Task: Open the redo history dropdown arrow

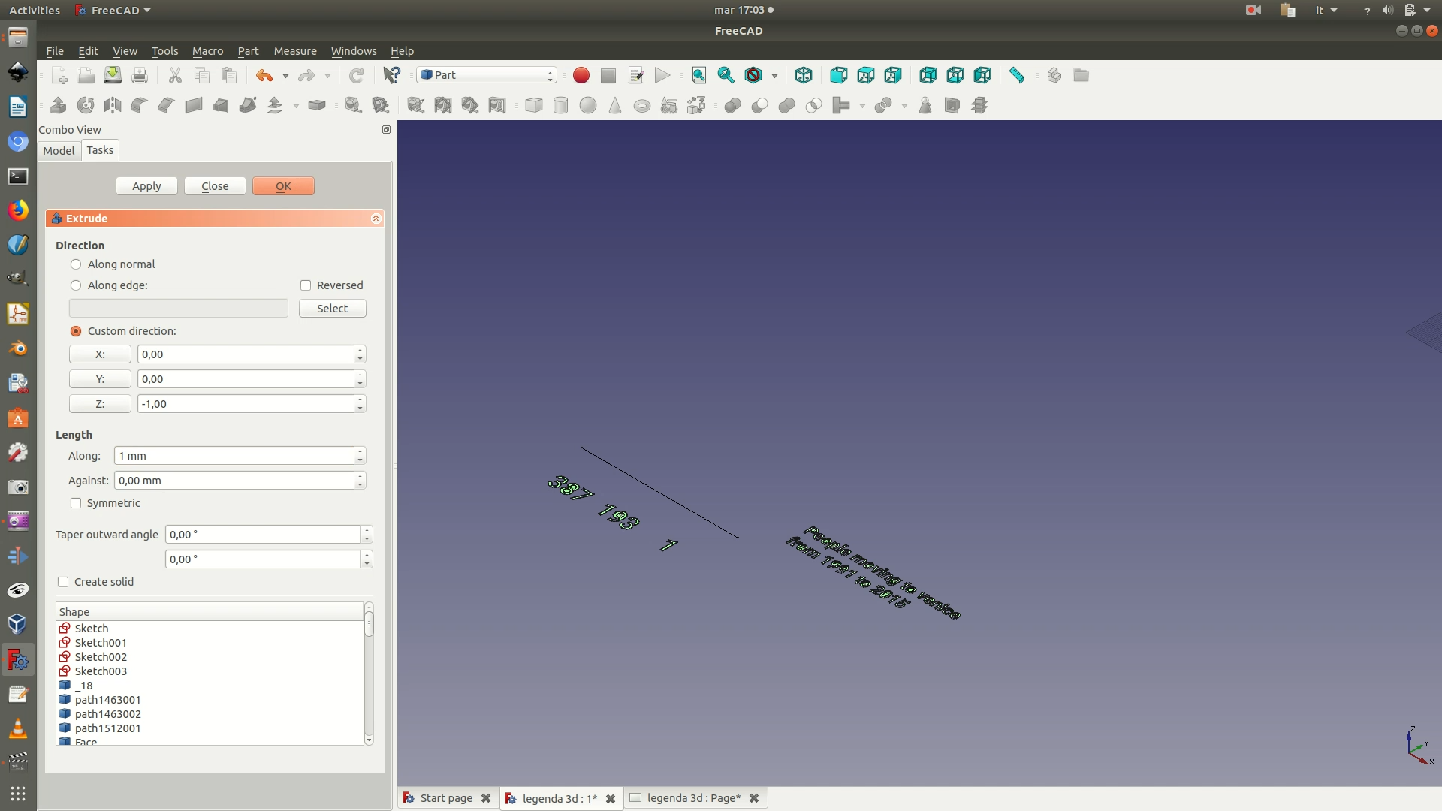Action: pos(327,76)
